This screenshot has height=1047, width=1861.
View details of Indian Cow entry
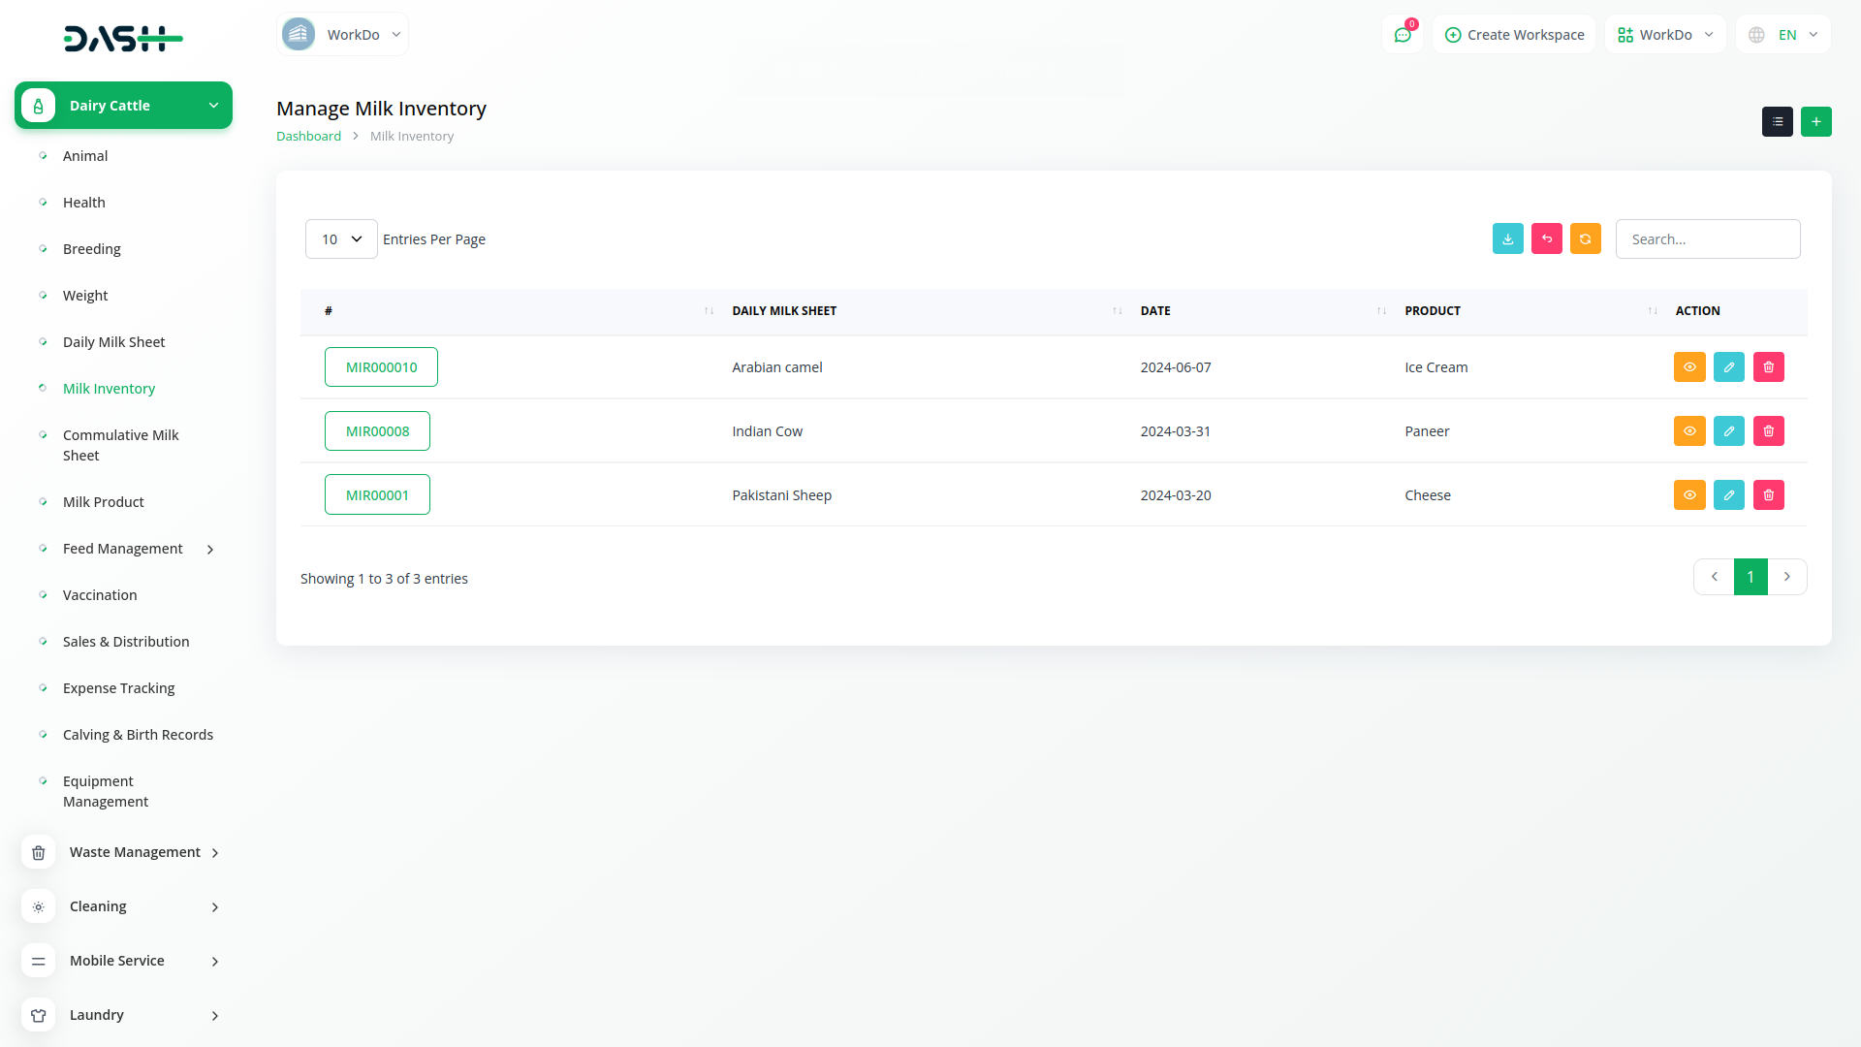point(1688,431)
